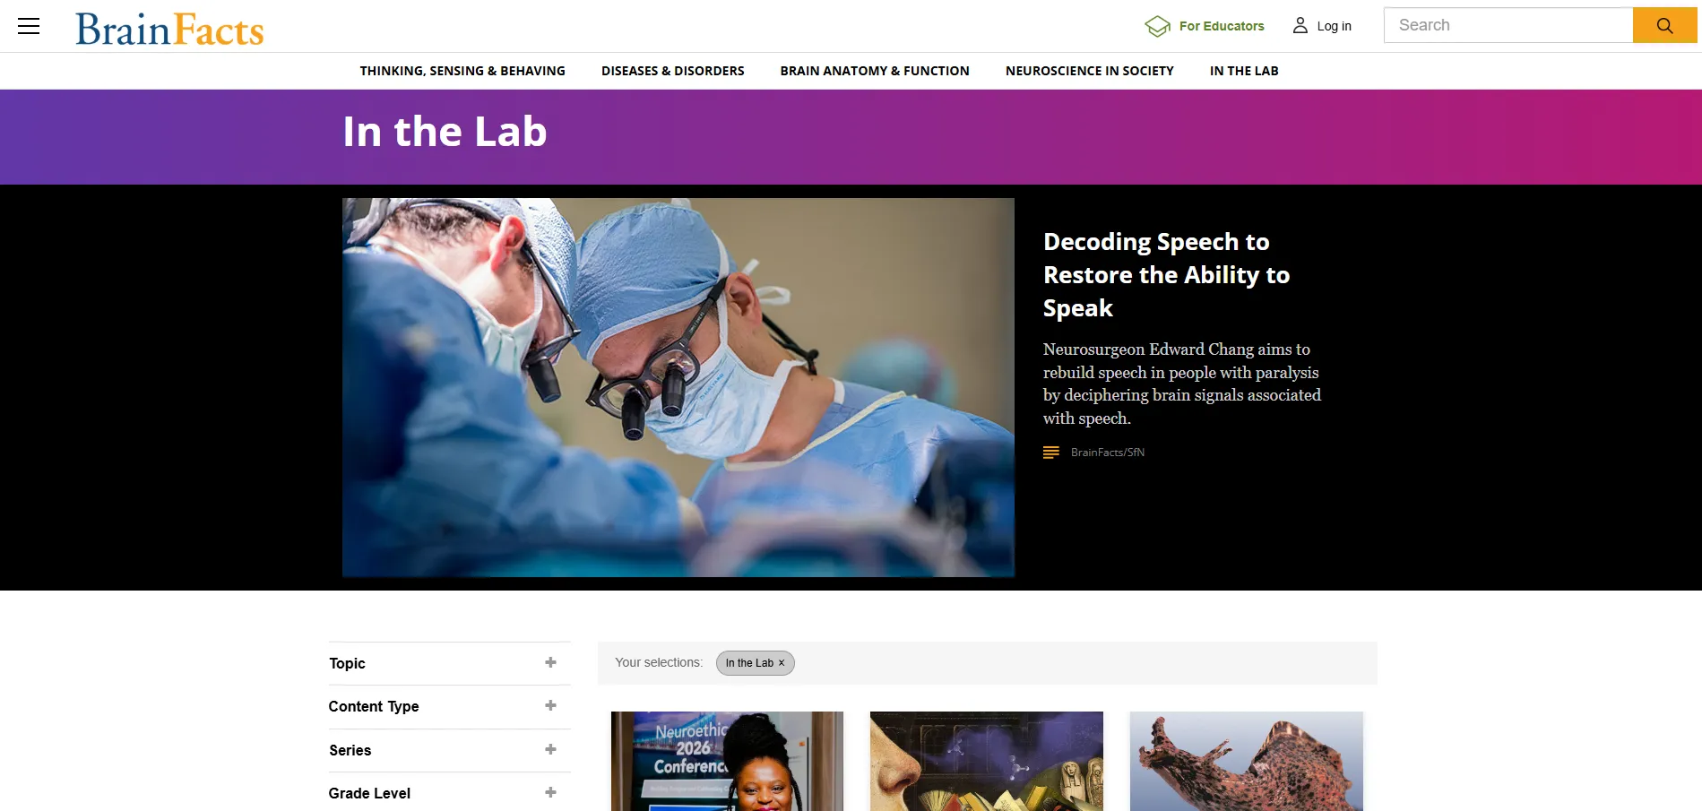
Task: Click the orange search magnifier button
Action: coord(1664,25)
